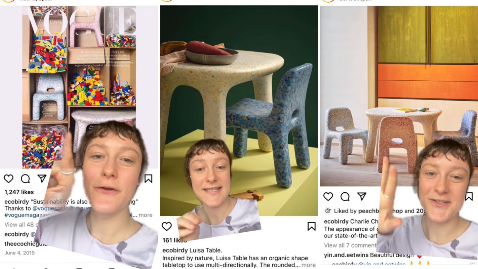Comment on the Charlie Chair post
The image size is (478, 269).
(345, 196)
